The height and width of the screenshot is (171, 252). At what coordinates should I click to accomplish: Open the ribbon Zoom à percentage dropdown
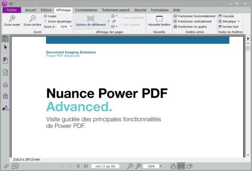click(71, 26)
